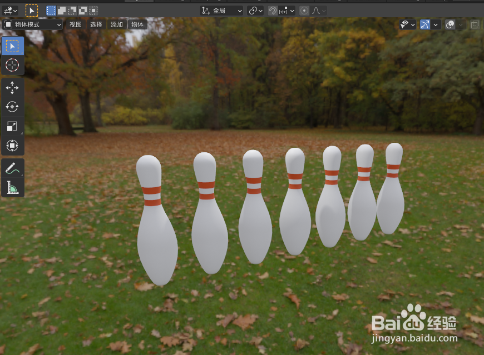Choose the Transform tool
Image resolution: width=484 pixels, height=355 pixels.
pos(12,146)
